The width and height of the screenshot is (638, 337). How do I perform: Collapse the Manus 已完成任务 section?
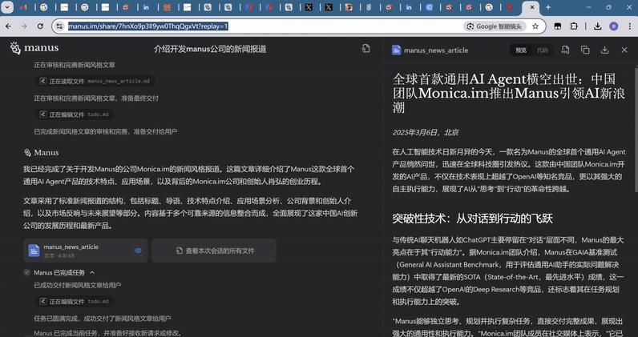92,272
